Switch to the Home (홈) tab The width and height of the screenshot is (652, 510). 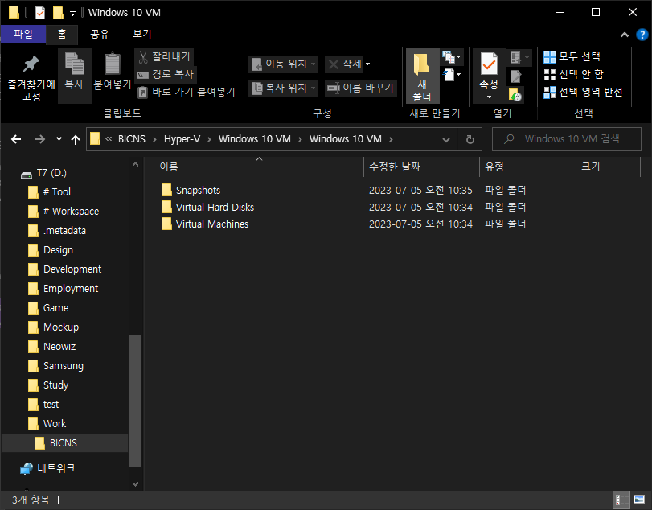click(62, 34)
